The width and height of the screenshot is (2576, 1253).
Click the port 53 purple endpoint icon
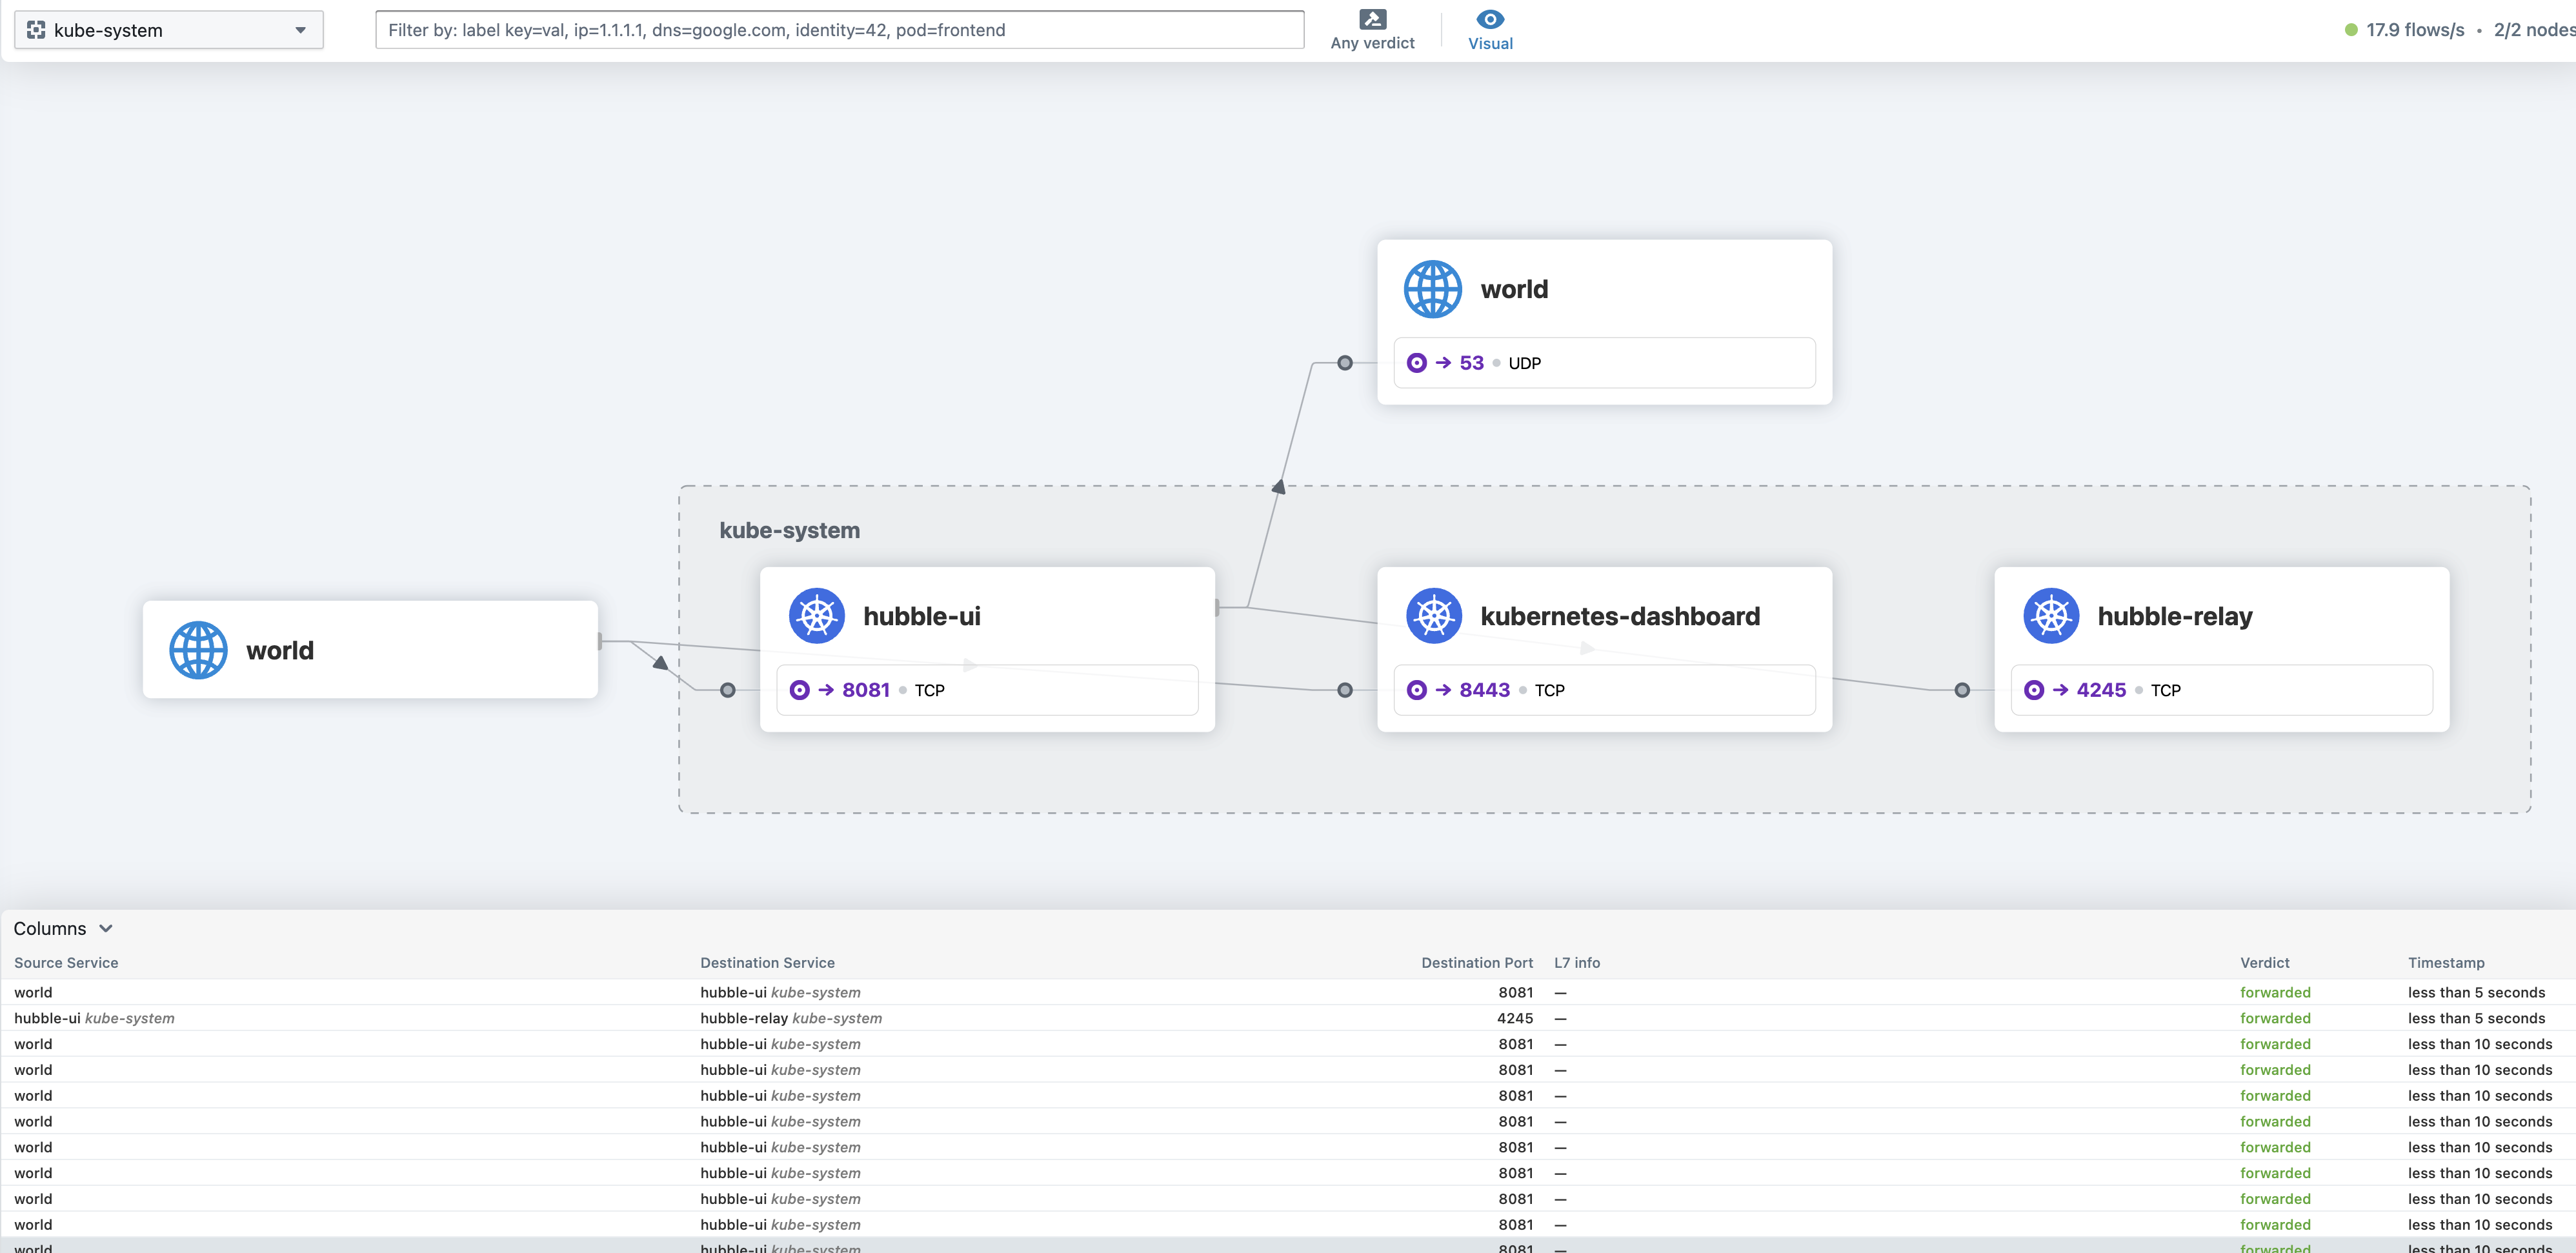click(1416, 363)
